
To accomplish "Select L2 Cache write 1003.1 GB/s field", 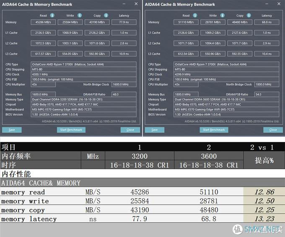I will click(70, 44).
